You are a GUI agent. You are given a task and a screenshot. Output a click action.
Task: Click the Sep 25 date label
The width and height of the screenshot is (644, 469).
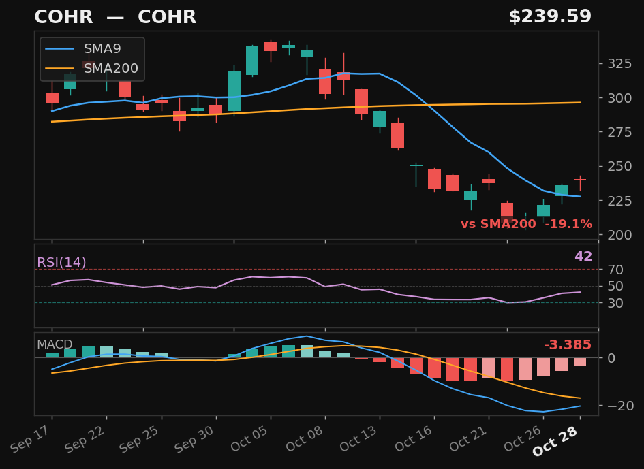[140, 439]
